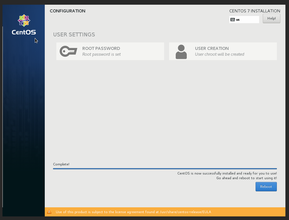Click the CentOS wordmark text in sidebar
The image size is (289, 220).
pyautogui.click(x=24, y=32)
